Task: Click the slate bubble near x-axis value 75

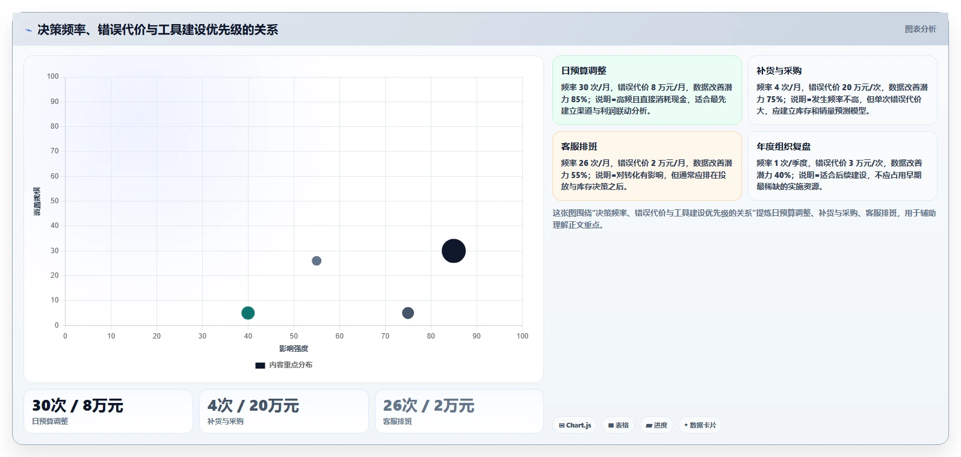Action: point(408,313)
